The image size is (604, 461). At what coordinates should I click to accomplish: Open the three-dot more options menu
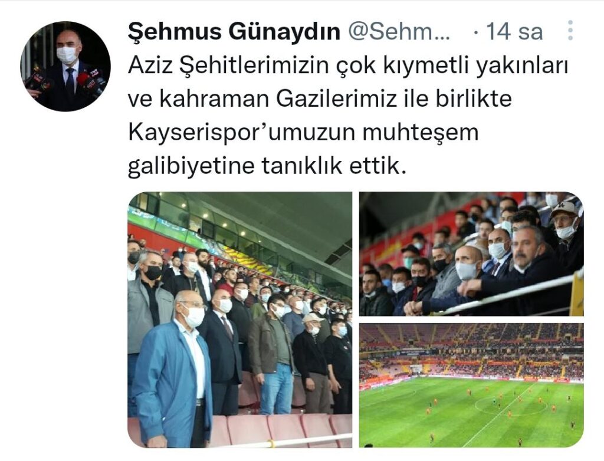tap(570, 31)
